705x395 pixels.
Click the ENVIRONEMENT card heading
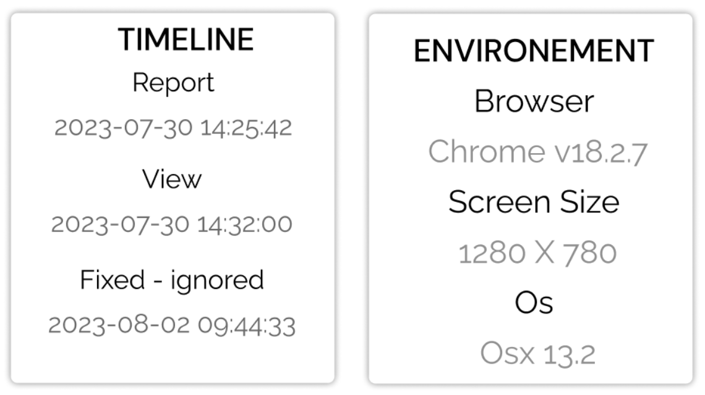(x=534, y=51)
